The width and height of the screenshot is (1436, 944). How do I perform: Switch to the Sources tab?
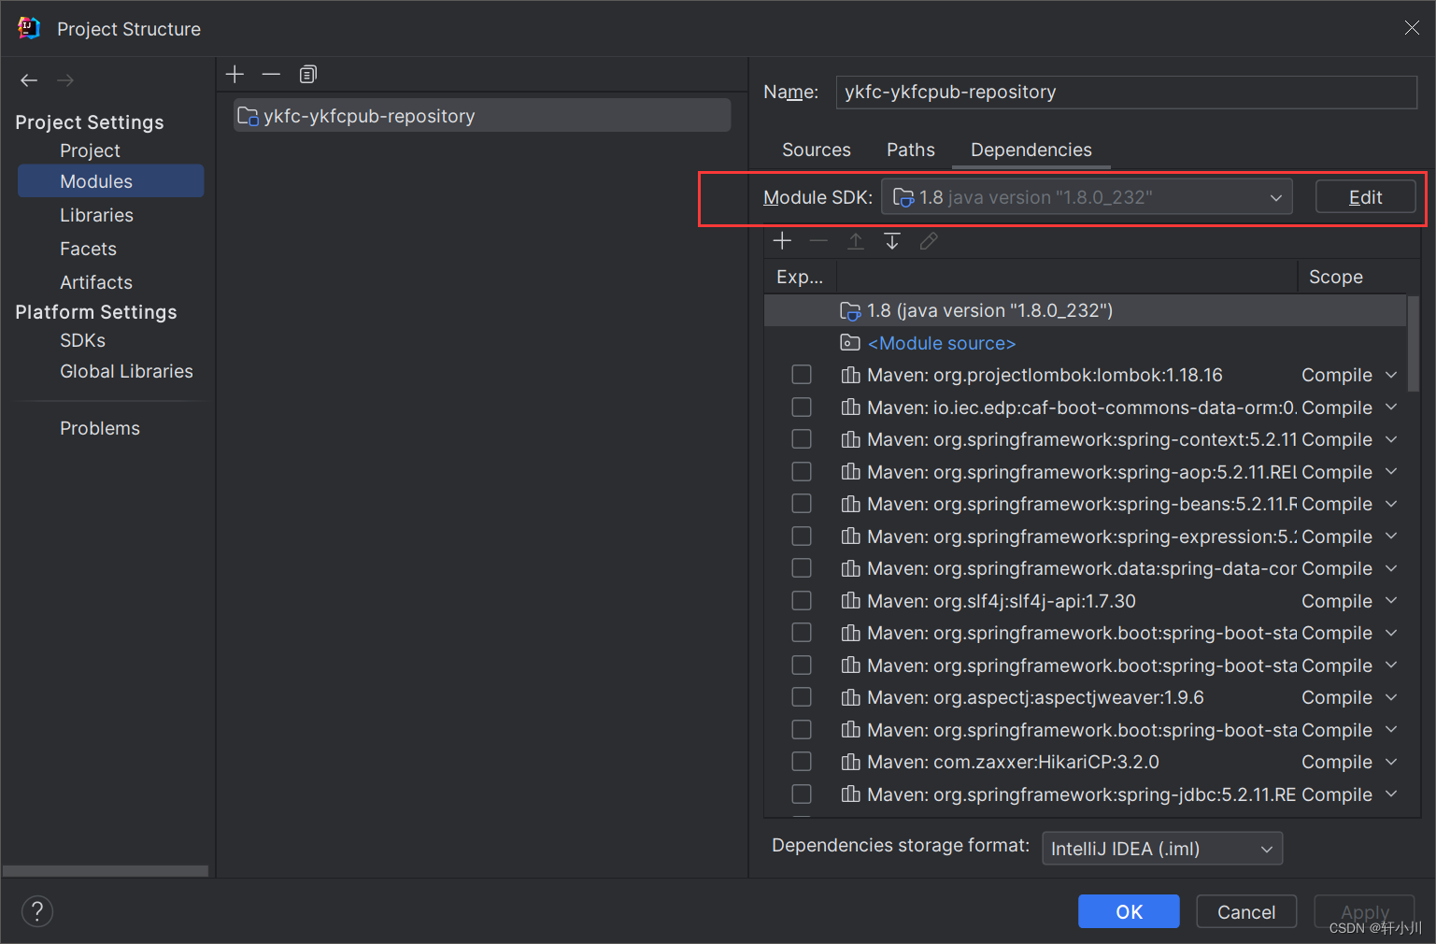pyautogui.click(x=817, y=150)
